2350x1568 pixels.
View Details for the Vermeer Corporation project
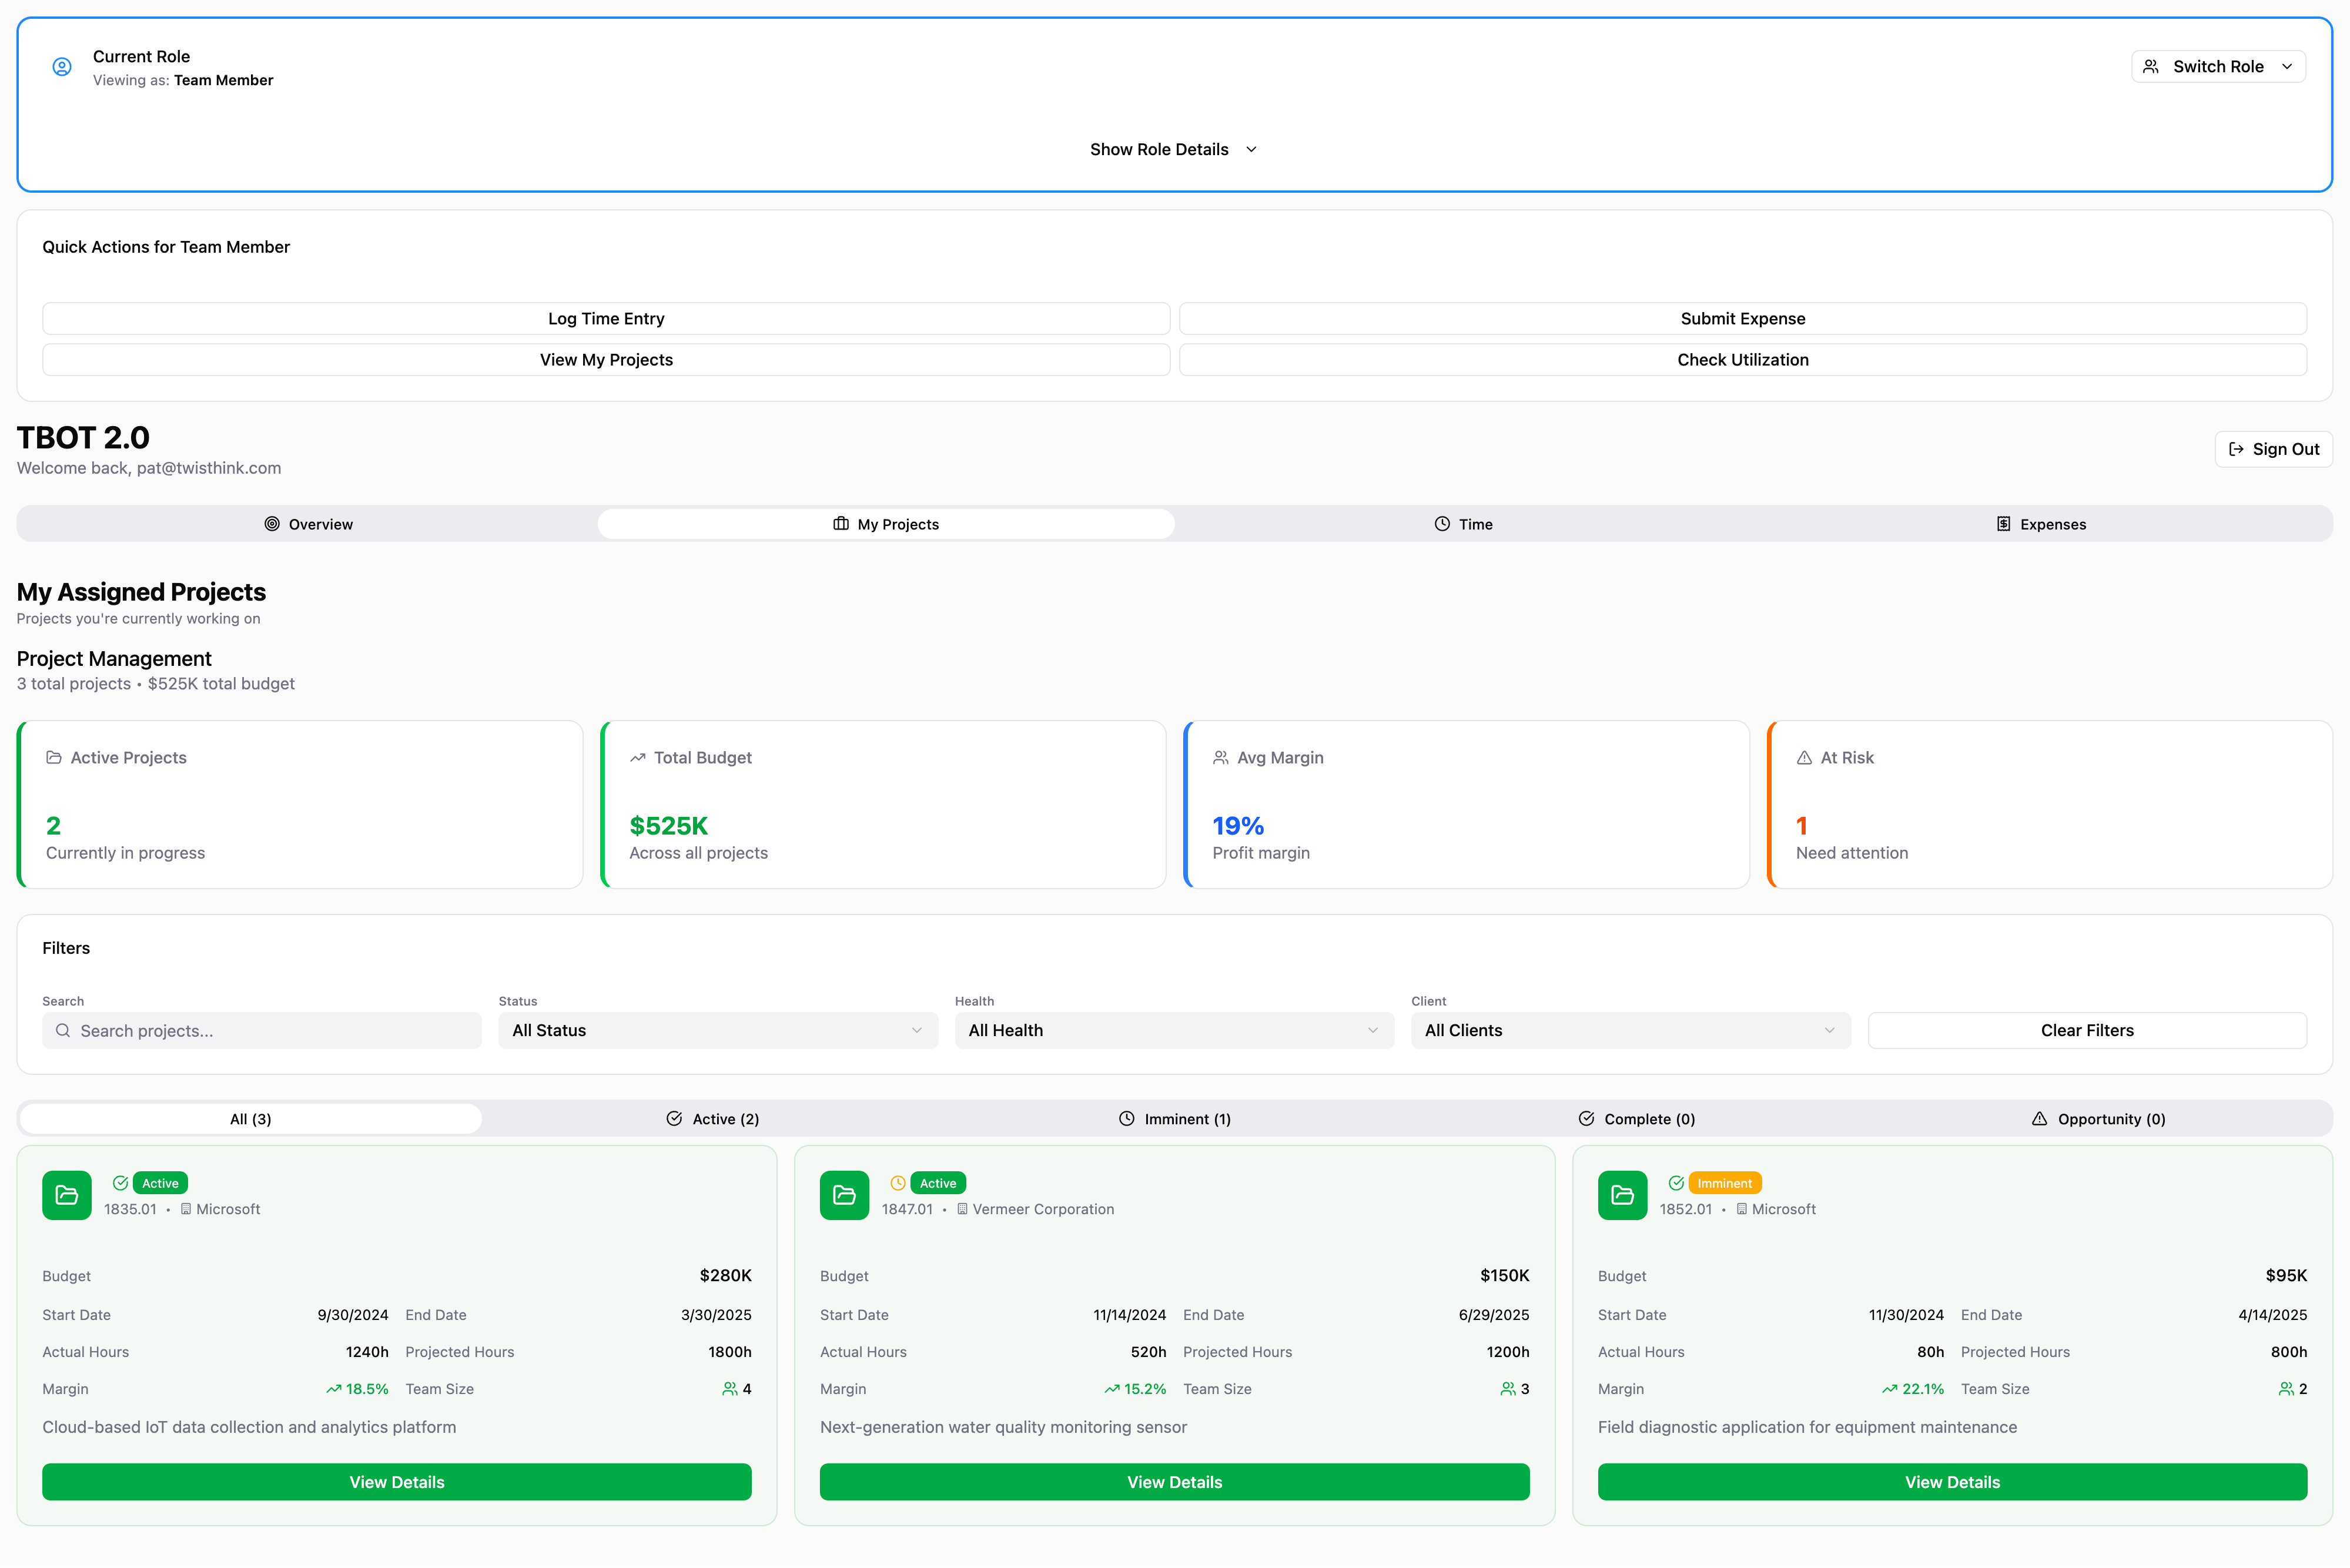1174,1482
